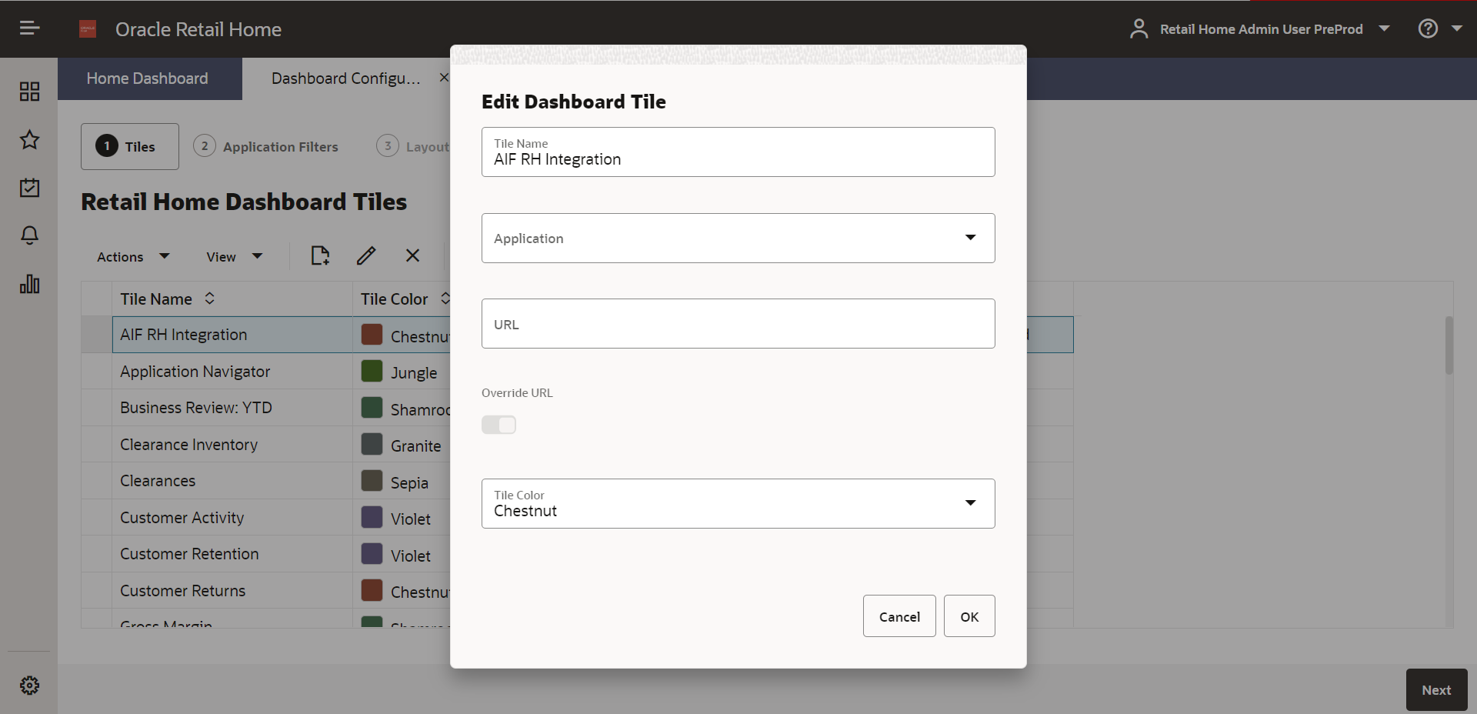Open the navigation hamburger menu
Screen dimensions: 1477x714
pos(29,28)
